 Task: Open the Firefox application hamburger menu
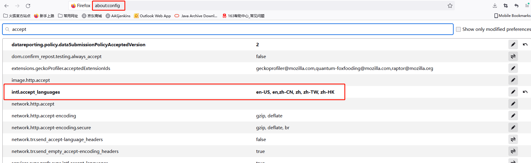click(527, 6)
